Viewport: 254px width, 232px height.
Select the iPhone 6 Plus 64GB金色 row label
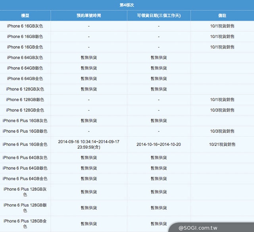tap(25, 179)
